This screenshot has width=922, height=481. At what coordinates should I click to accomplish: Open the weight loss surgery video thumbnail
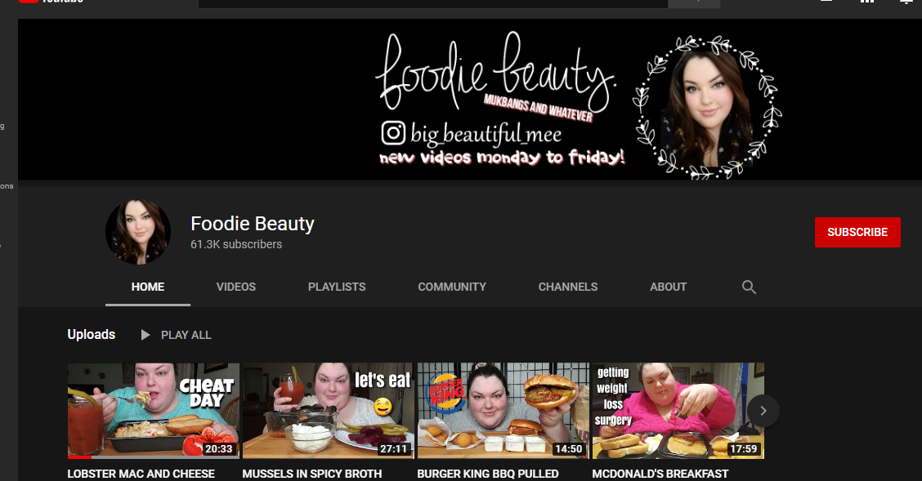(x=678, y=411)
